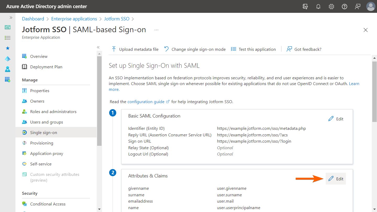Viewport: 377px width, 212px height.
Task: Click Upload metadata file in toolbar
Action: (x=135, y=49)
